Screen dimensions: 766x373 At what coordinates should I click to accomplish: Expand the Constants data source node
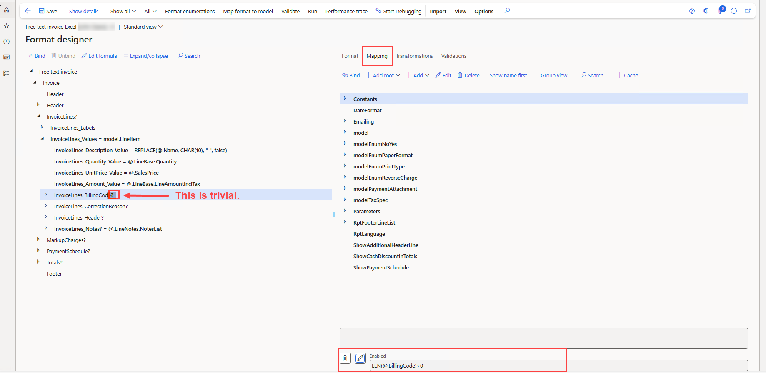point(345,99)
